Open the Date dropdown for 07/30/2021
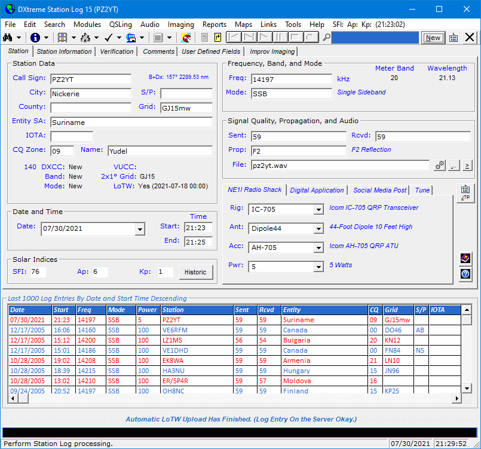 pos(139,228)
